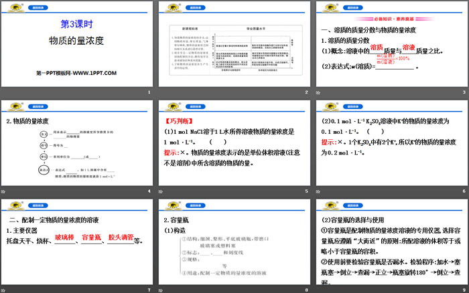Click the 物质的量浓度 title on slide 1
The width and height of the screenshot is (469, 293).
(x=76, y=41)
